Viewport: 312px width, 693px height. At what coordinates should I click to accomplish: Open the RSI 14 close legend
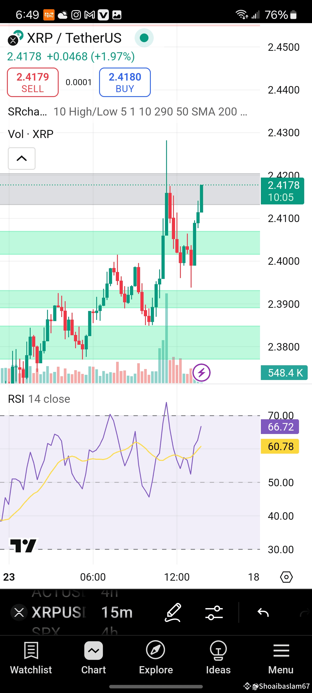point(39,399)
